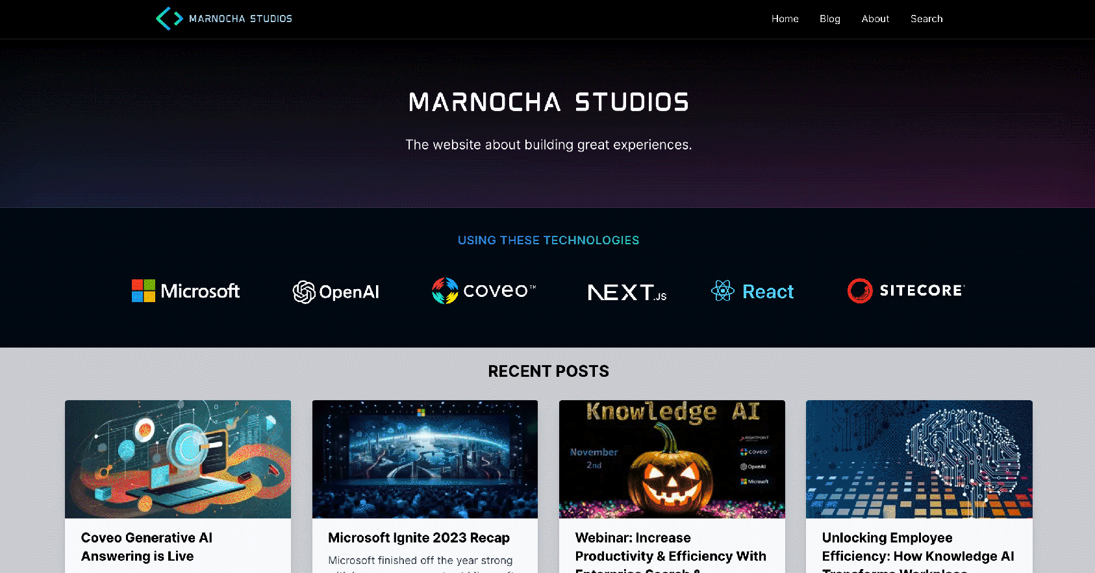This screenshot has width=1095, height=573.
Task: Click the Marnocha Studios angle-bracket logo icon
Action: (x=169, y=19)
